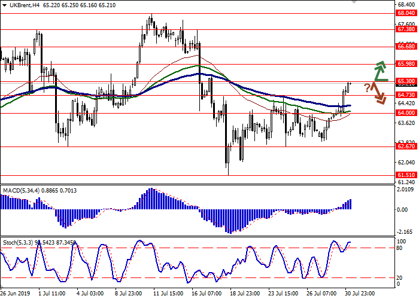Click the 26 Jun 2019 date label

point(16,294)
